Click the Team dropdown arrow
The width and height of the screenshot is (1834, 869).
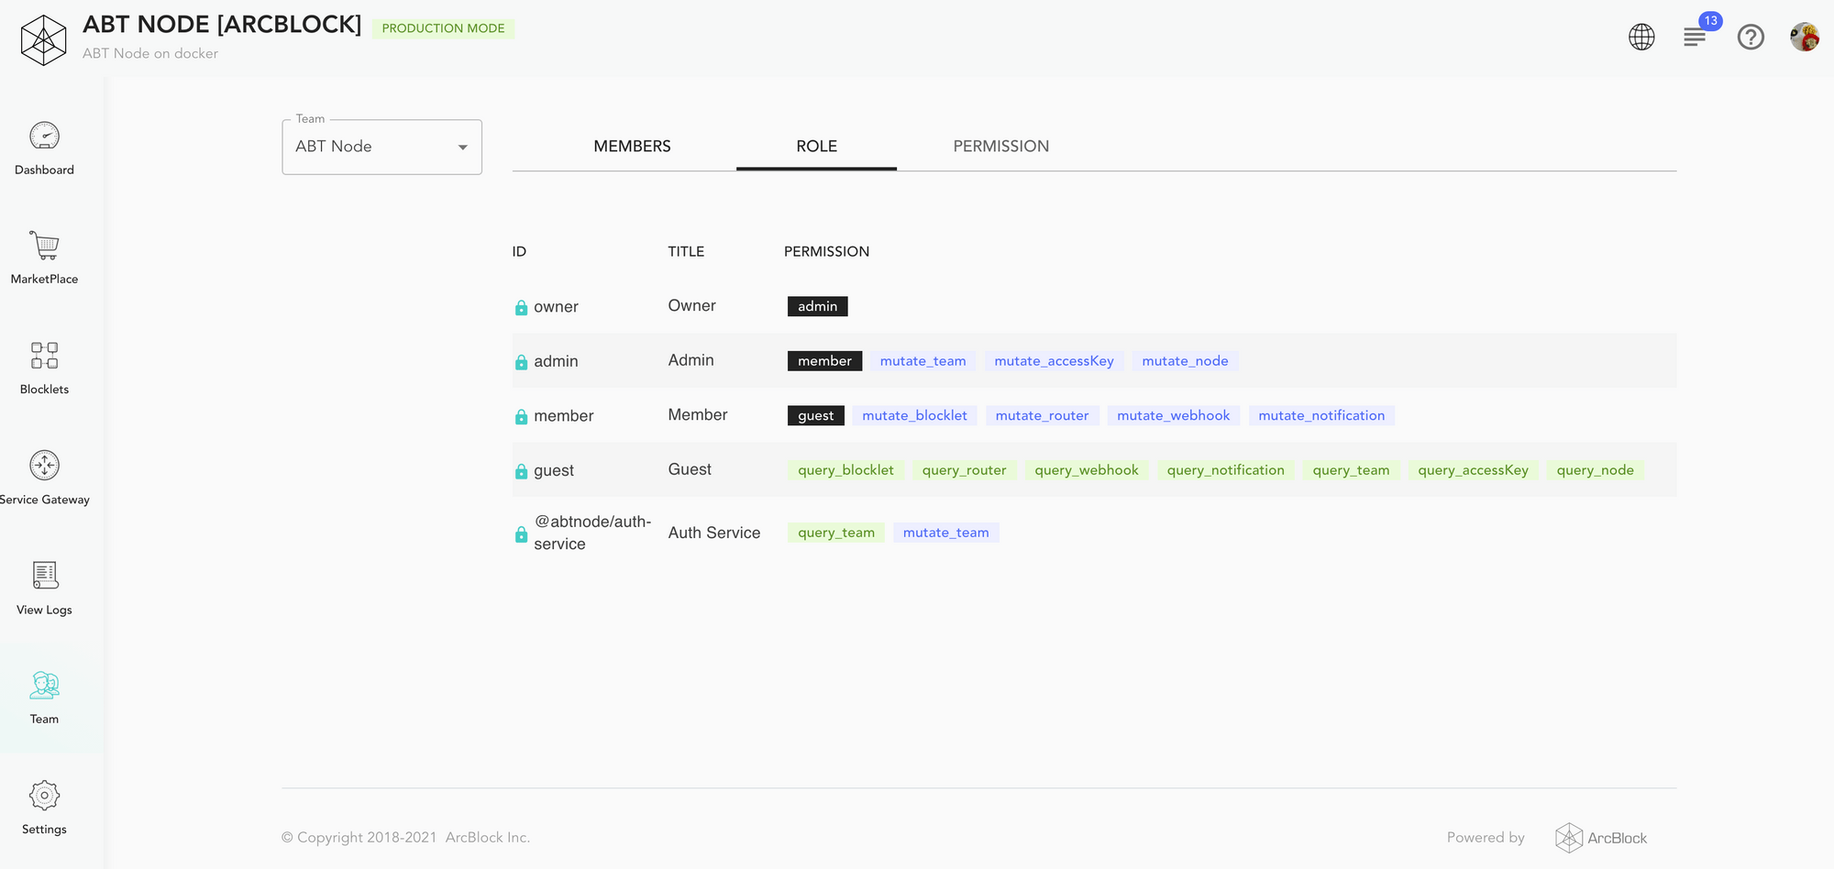click(x=463, y=148)
